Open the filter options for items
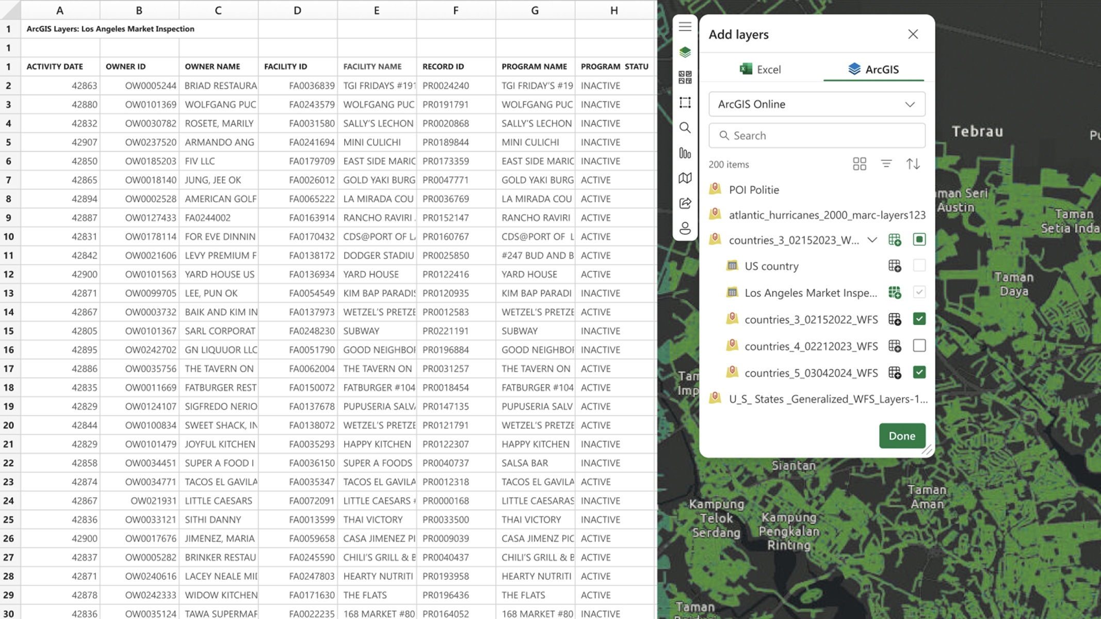 click(x=886, y=164)
